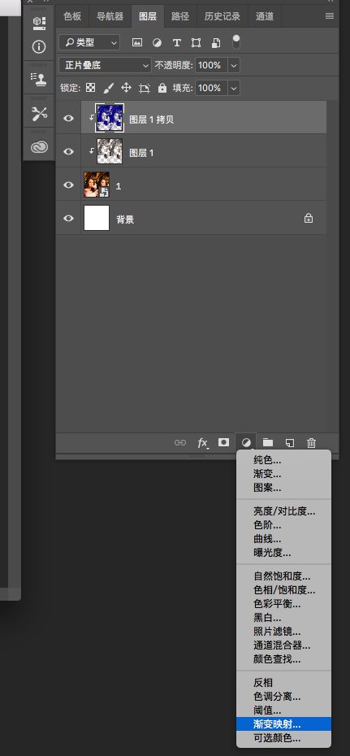Toggle visibility of layer named 1
The width and height of the screenshot is (350, 756).
pyautogui.click(x=69, y=185)
